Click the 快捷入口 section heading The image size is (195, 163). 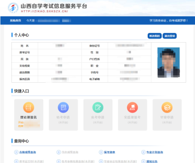coord(22,91)
